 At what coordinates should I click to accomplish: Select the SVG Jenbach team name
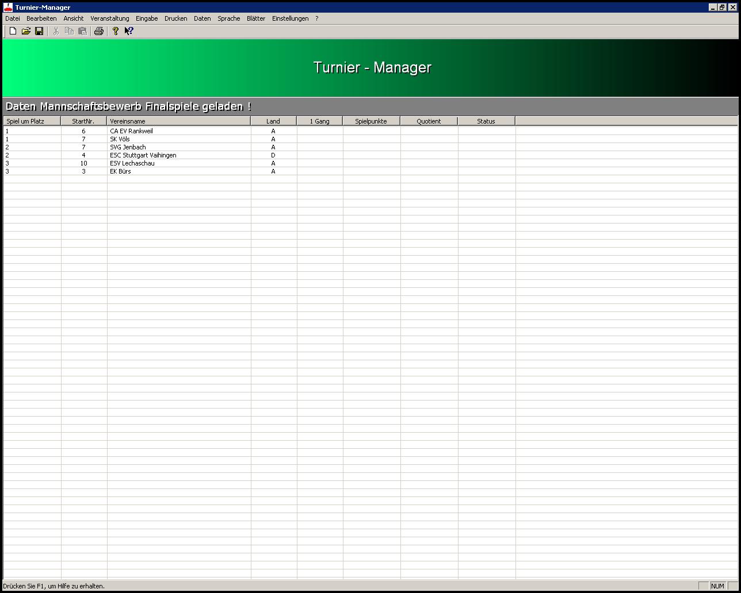coord(128,147)
